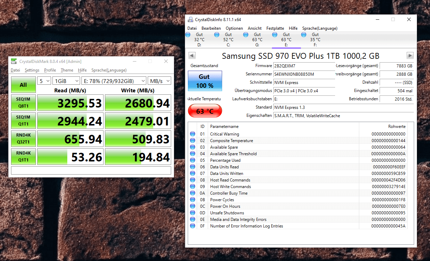
Task: Click status circle for Unsafe Shutdowns row
Action: pos(193,213)
